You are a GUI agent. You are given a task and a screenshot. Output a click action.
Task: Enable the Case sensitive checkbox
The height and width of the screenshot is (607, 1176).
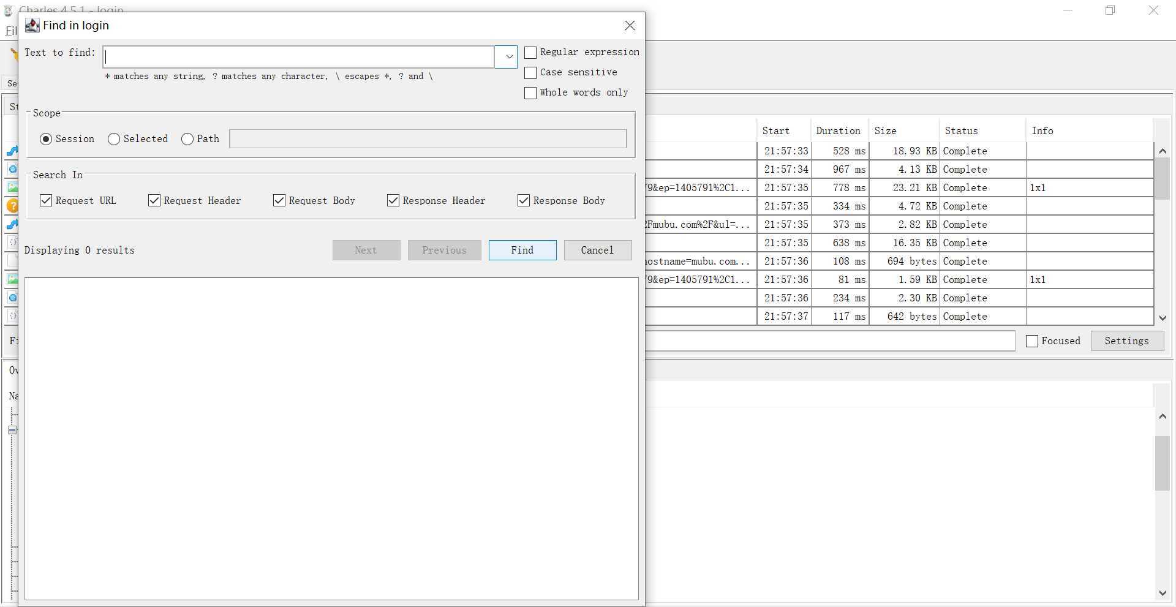coord(530,73)
